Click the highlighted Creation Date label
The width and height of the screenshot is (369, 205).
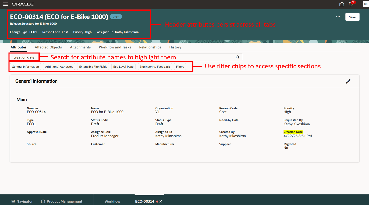[x=293, y=132]
